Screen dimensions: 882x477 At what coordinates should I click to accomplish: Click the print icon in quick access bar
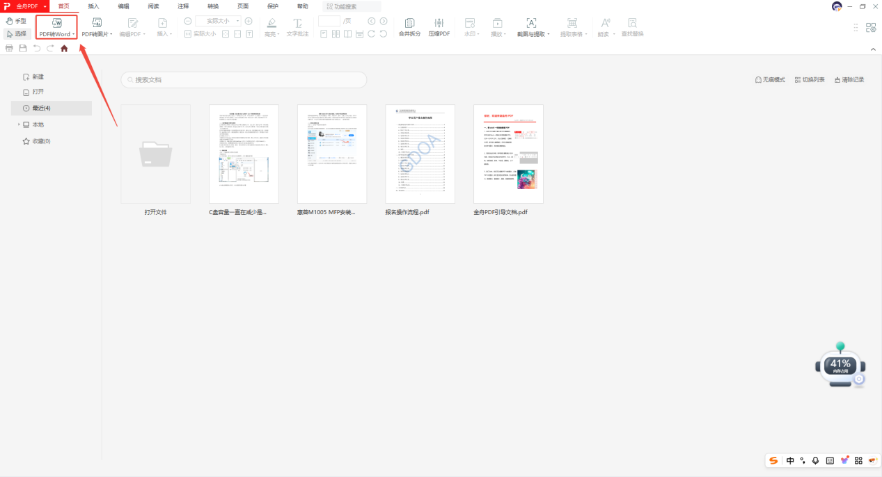tap(9, 49)
